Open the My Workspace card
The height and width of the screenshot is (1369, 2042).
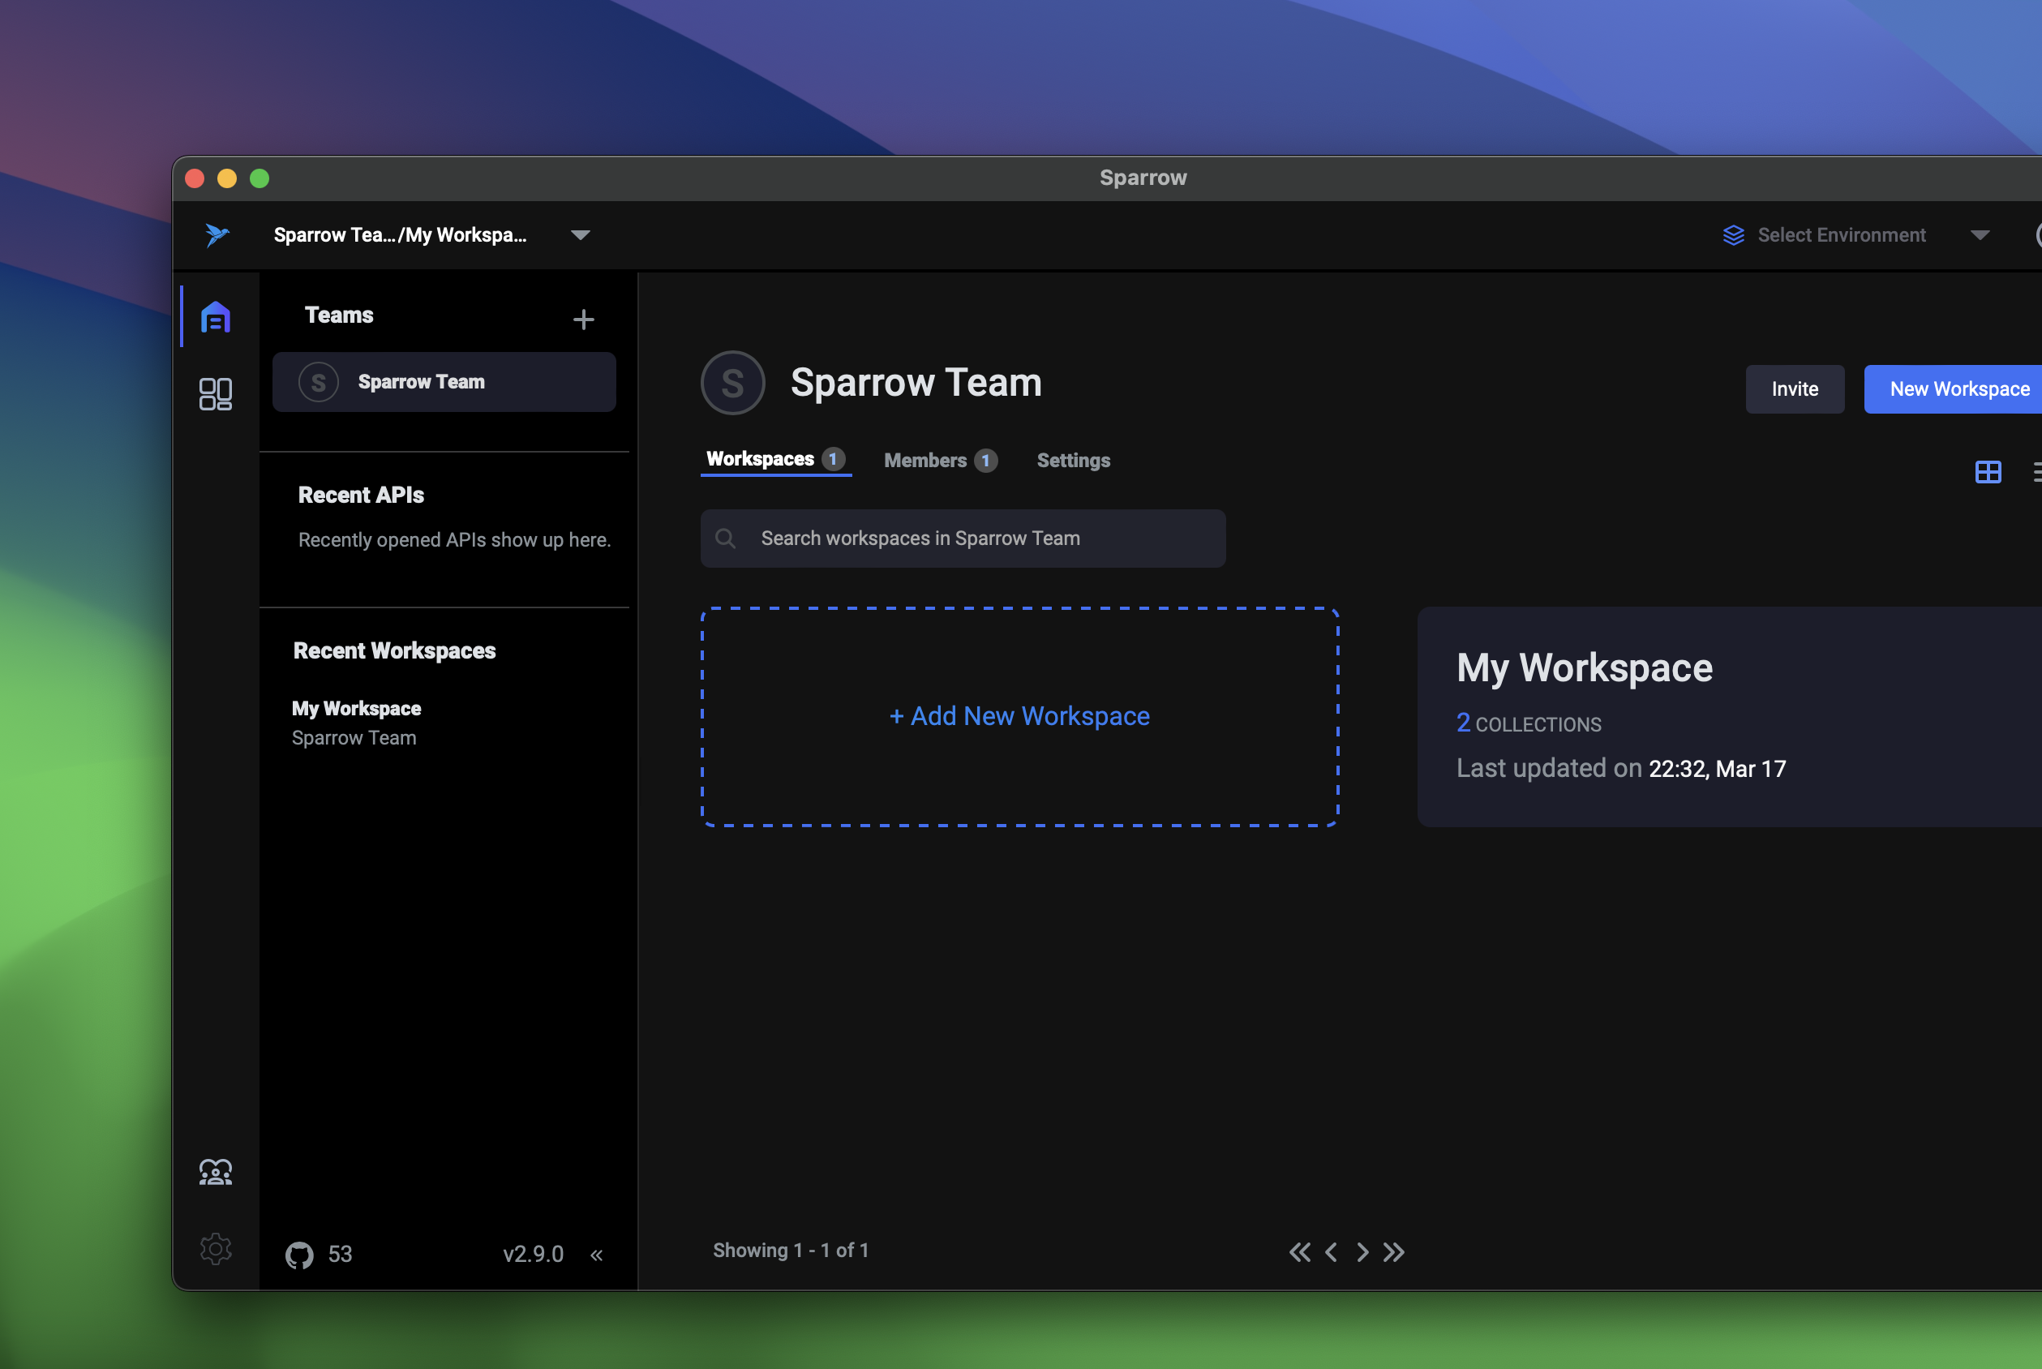pyautogui.click(x=1729, y=717)
